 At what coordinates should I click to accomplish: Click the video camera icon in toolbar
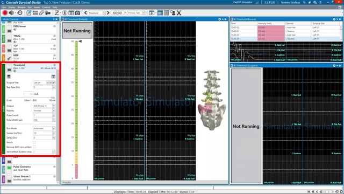pyautogui.click(x=48, y=13)
